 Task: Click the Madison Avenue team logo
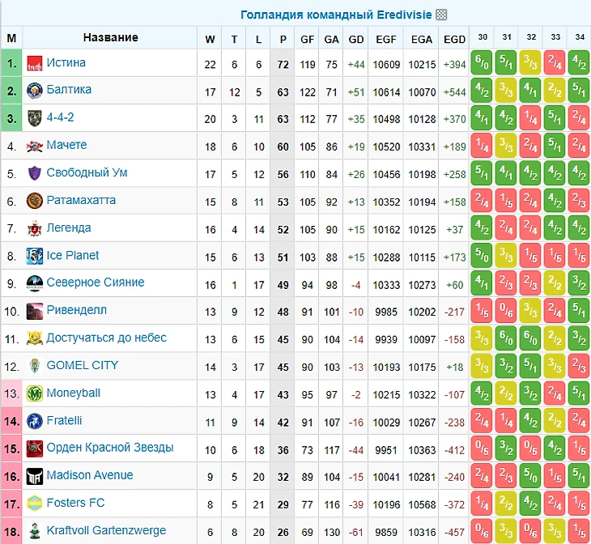point(35,477)
